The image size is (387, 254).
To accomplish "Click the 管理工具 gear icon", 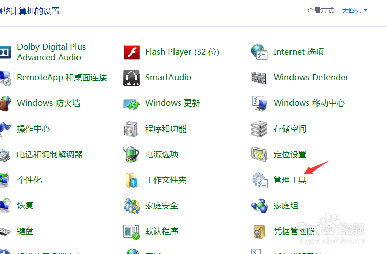I will click(260, 180).
